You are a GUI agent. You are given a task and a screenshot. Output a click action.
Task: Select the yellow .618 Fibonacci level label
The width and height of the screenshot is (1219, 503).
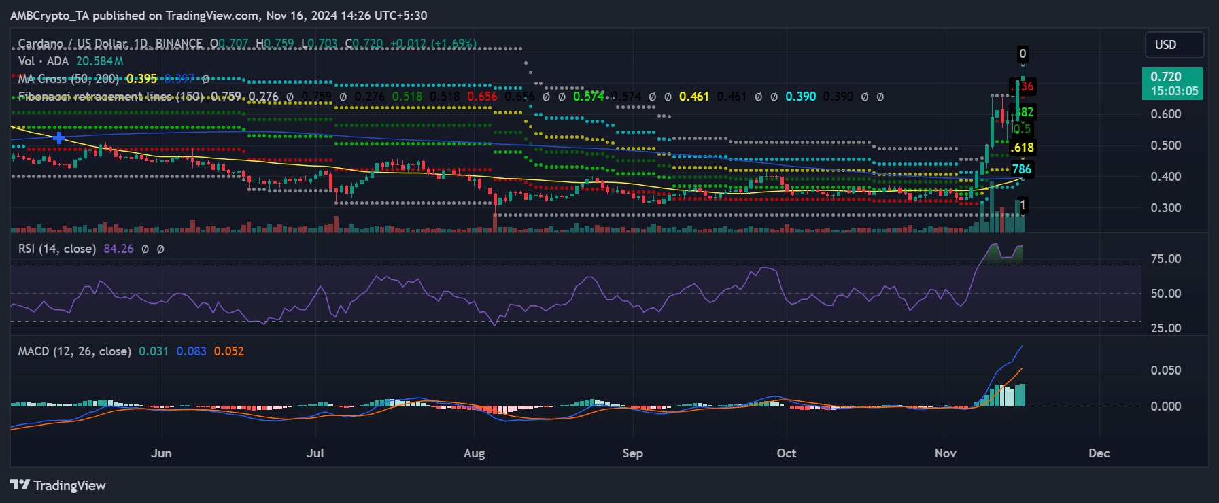(x=1023, y=148)
